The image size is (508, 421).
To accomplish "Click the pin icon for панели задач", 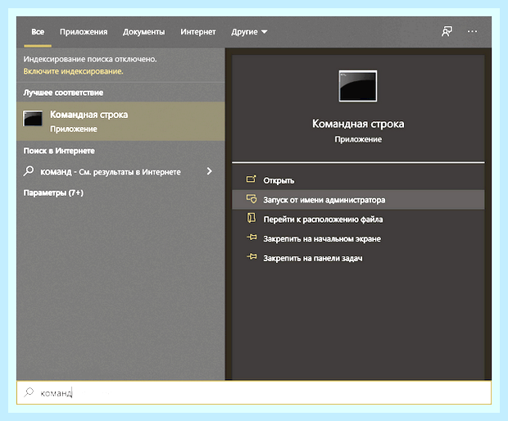I will point(252,257).
